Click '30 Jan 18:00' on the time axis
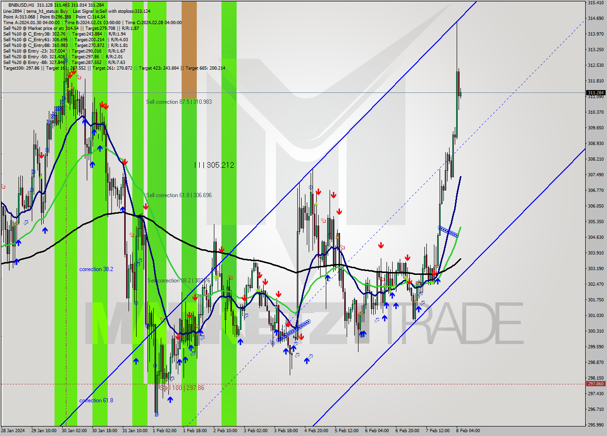This screenshot has height=436, width=607. point(104,431)
